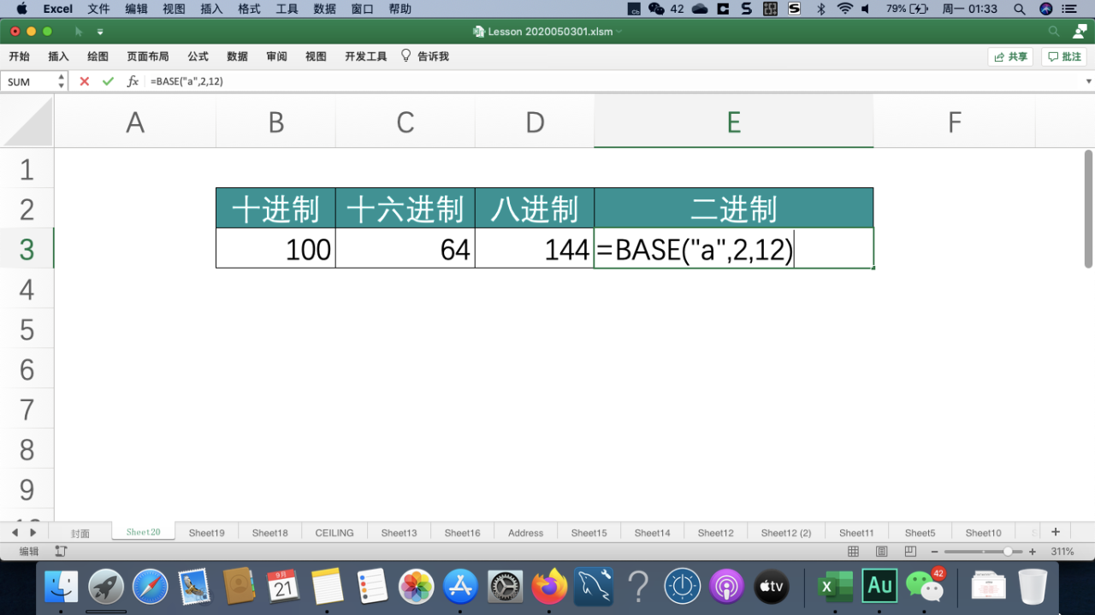Click inside the formula bar text

coord(186,81)
